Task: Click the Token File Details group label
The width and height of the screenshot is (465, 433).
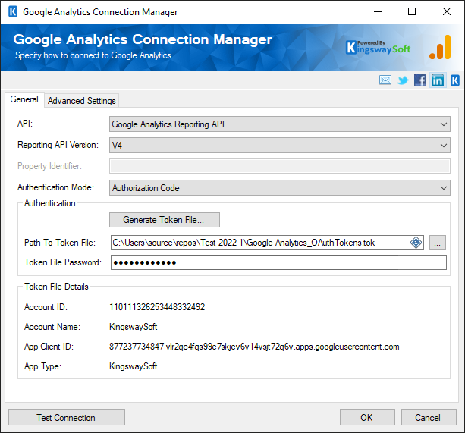Action: pyautogui.click(x=56, y=287)
